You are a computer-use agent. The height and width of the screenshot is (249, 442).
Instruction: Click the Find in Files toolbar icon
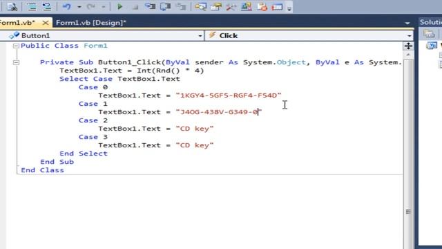12,7
